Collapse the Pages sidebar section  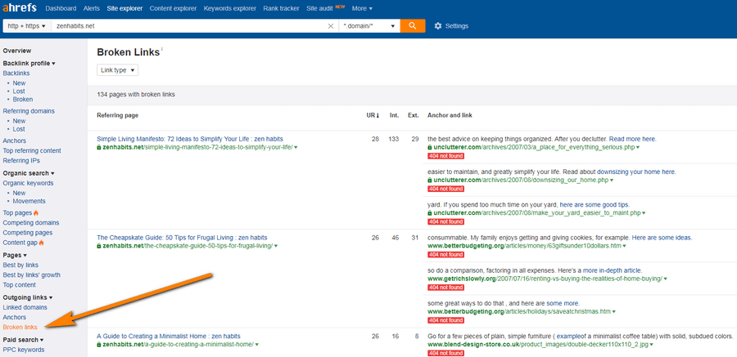point(15,255)
